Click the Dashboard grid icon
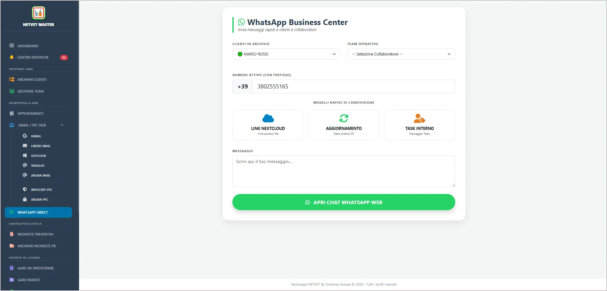 click(x=12, y=46)
